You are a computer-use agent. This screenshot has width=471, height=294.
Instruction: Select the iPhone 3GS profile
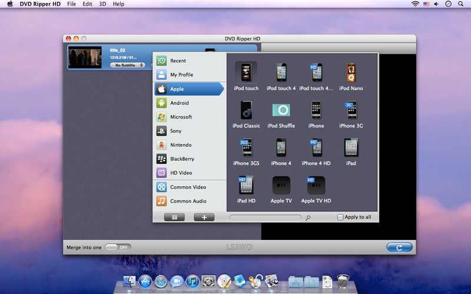246,148
